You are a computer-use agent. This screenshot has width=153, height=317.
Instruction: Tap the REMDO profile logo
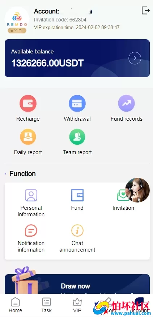17,20
